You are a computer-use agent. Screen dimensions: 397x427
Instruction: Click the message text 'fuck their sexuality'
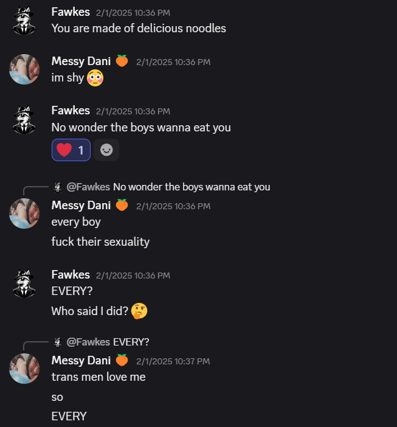(100, 242)
